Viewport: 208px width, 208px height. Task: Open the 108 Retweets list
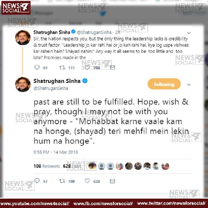pos(47,166)
